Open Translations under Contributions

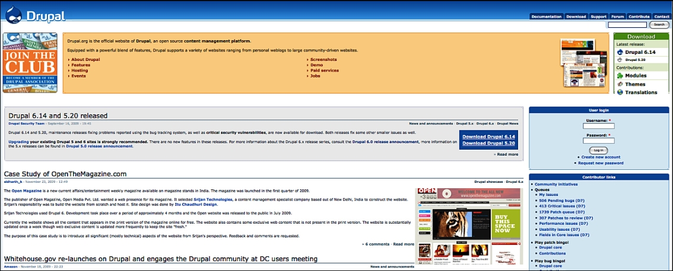(641, 92)
